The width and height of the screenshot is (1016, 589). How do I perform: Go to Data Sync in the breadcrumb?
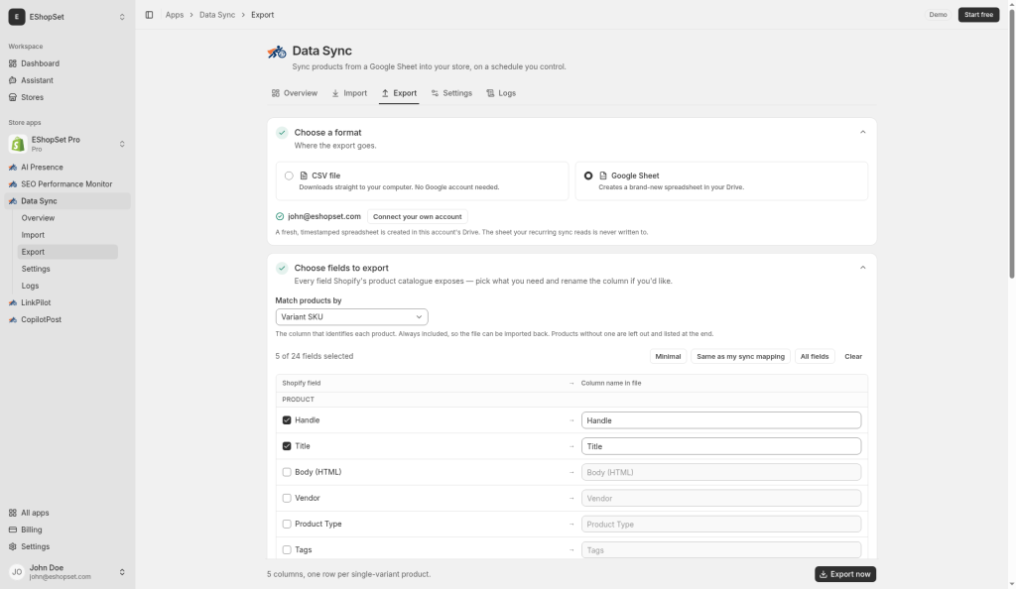point(217,15)
